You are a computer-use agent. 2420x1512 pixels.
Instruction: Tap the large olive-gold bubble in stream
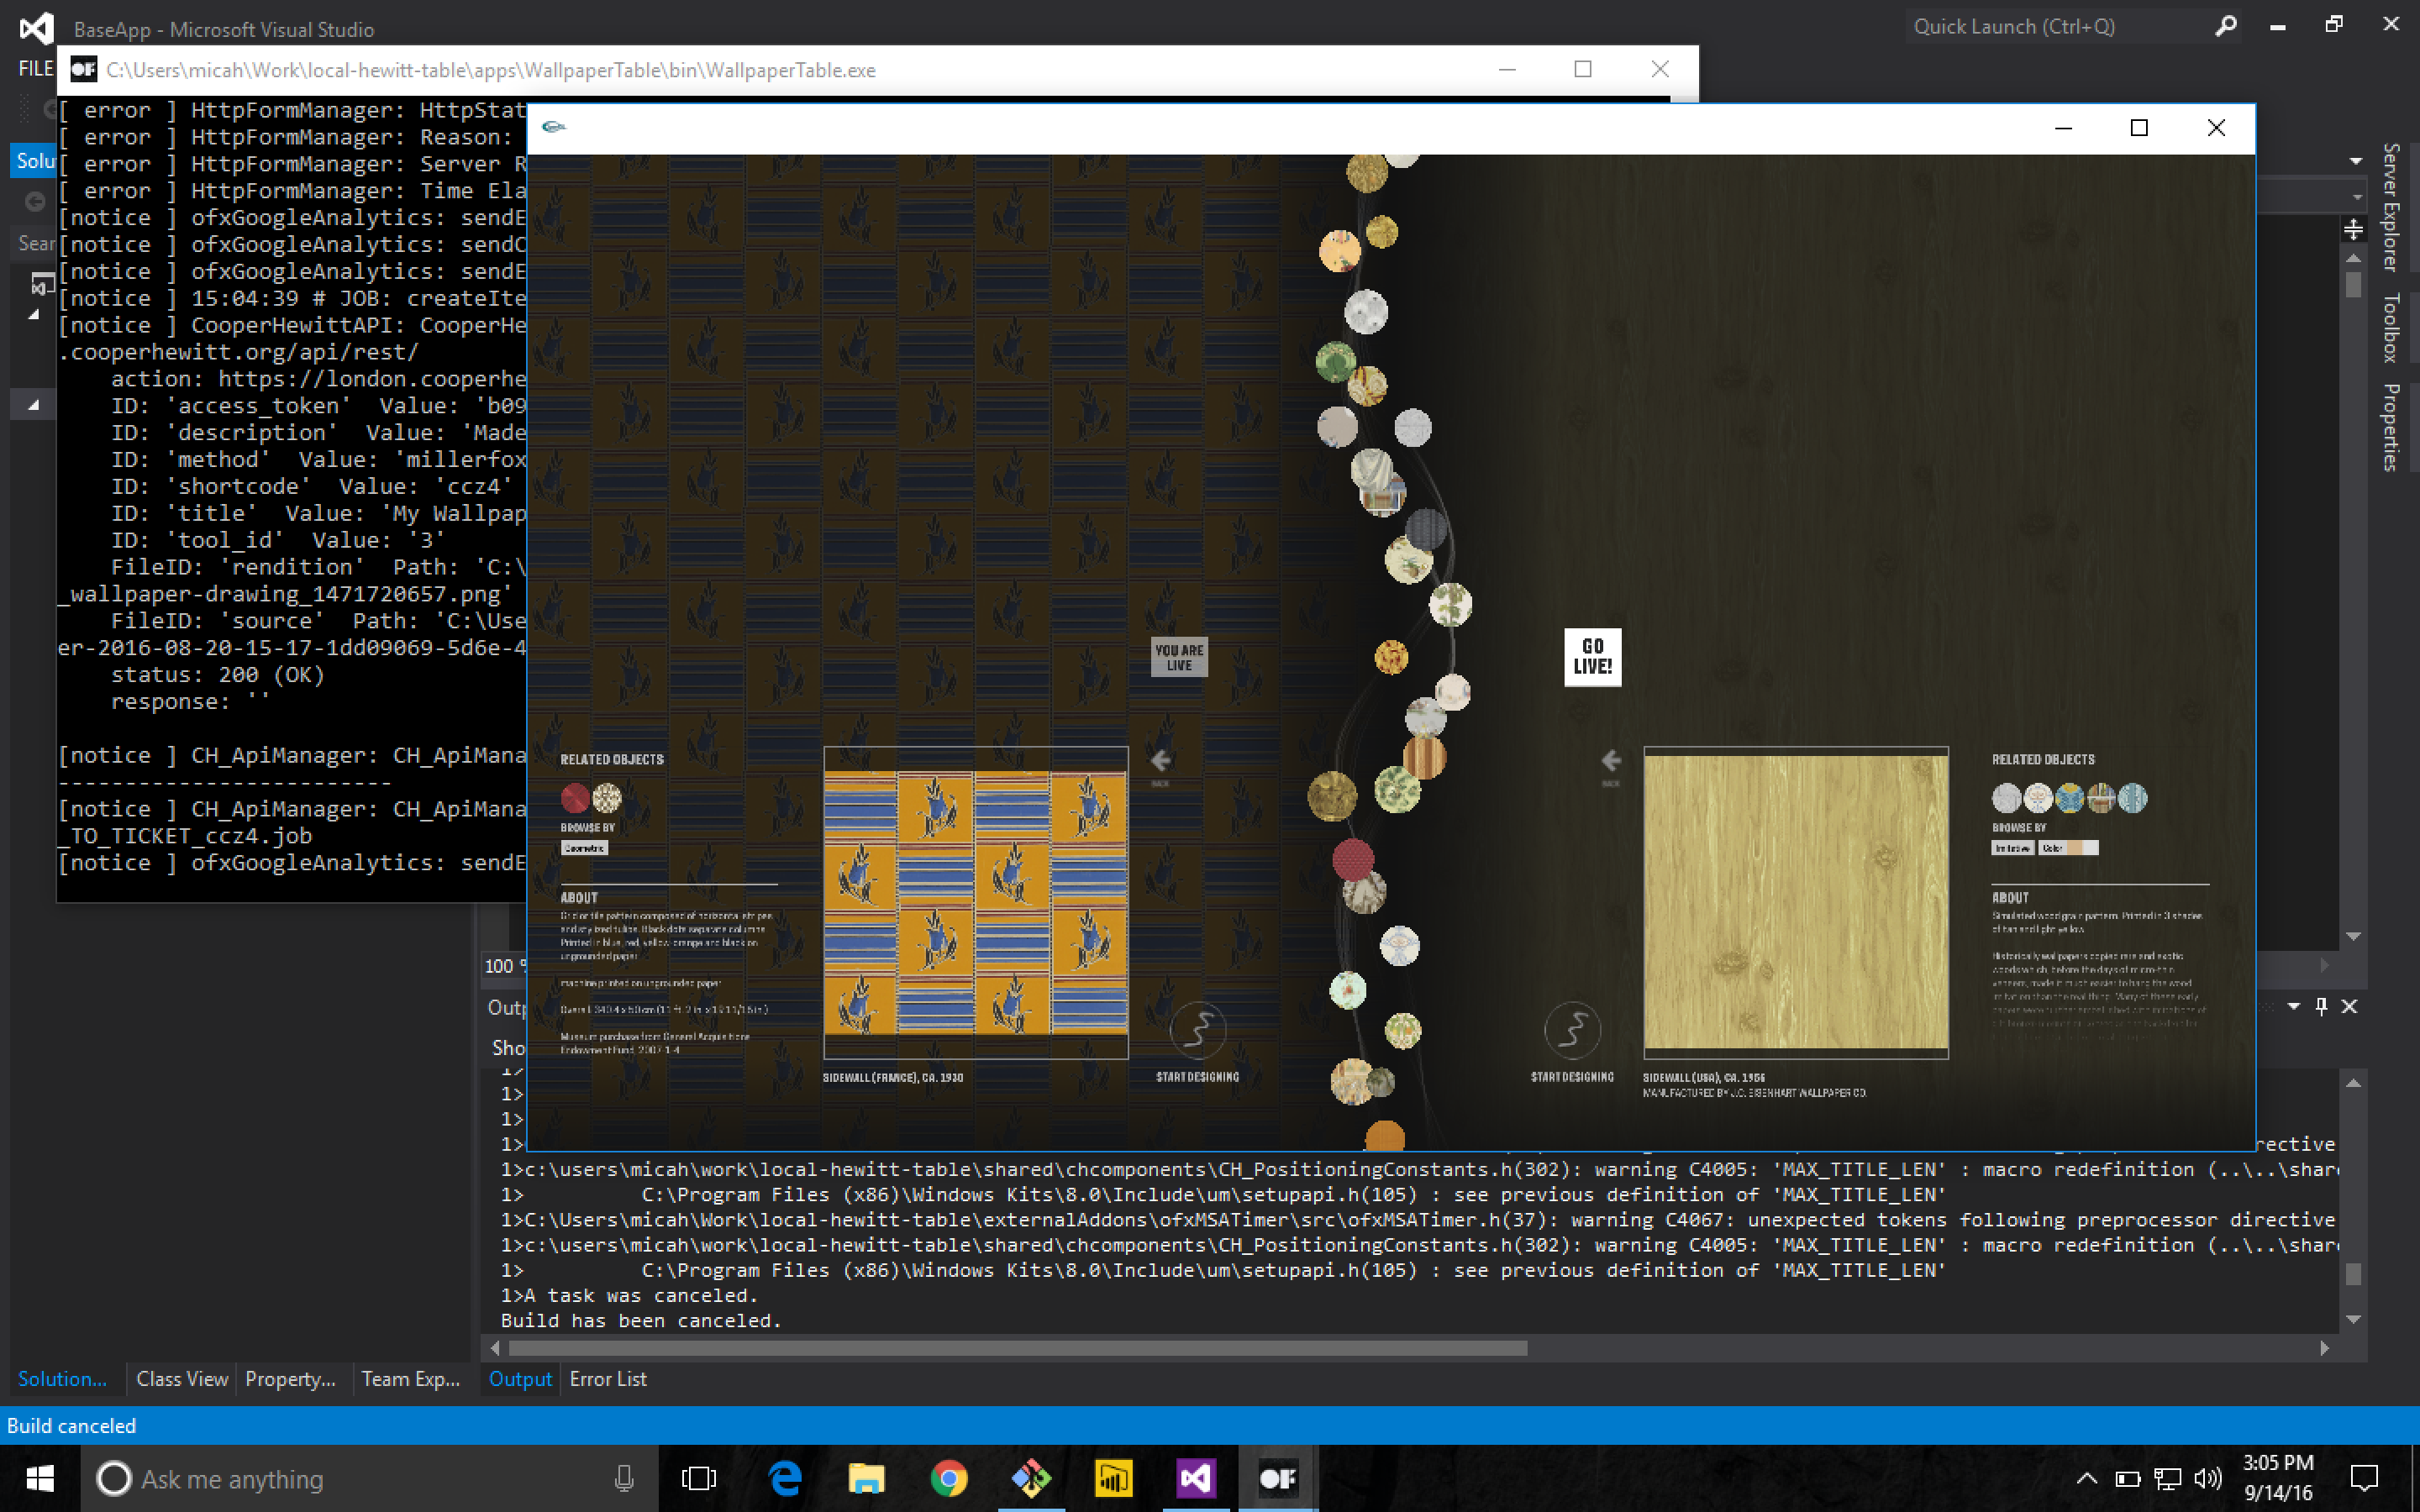(1332, 796)
